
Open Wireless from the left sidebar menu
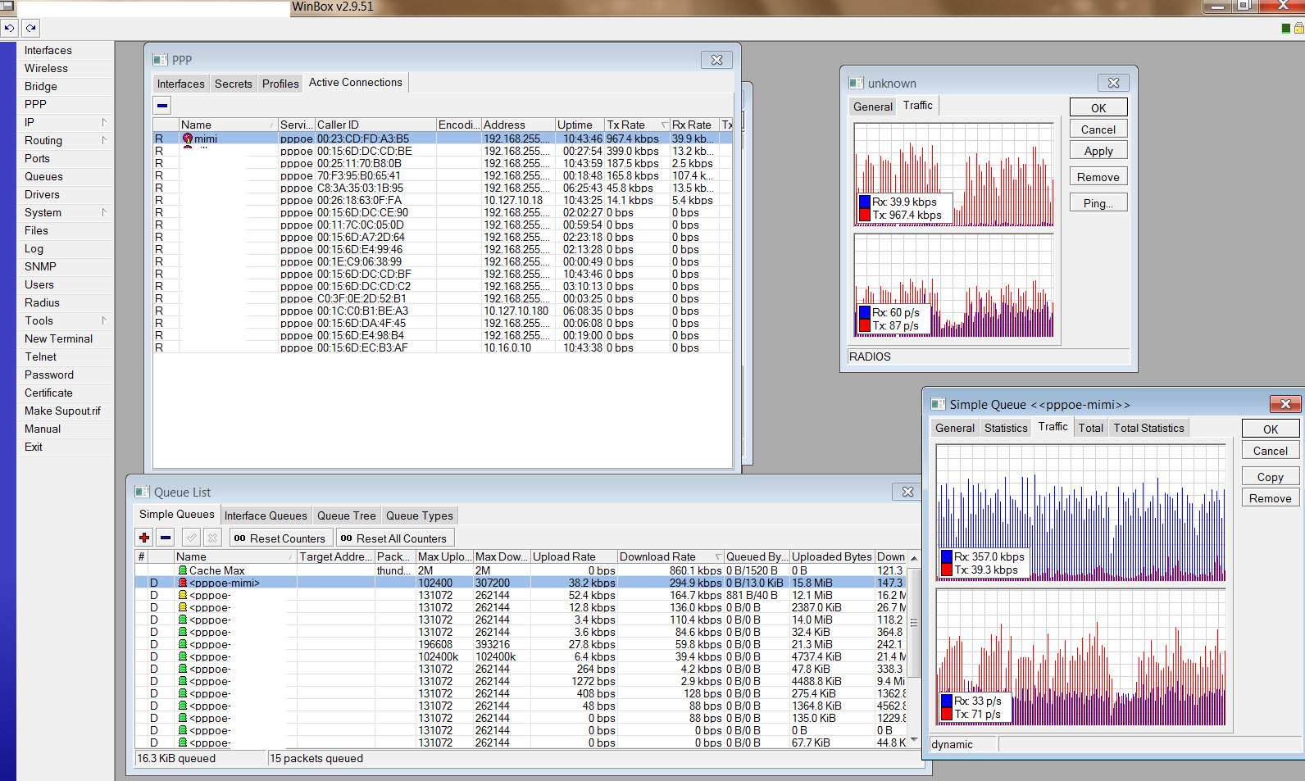pos(46,68)
